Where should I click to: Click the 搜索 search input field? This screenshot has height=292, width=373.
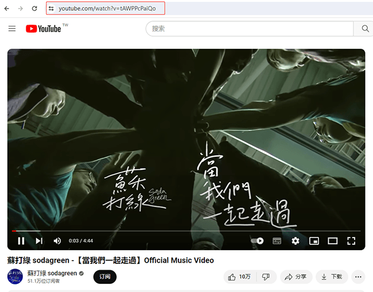click(x=250, y=29)
